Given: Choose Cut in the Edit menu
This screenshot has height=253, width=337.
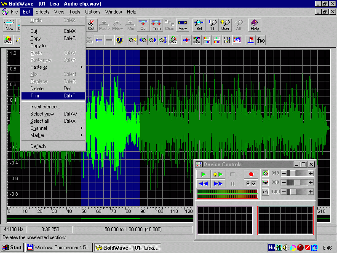Looking at the screenshot, I should [53, 31].
